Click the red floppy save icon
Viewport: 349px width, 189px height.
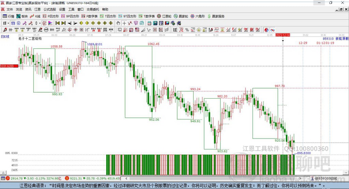click(167, 23)
